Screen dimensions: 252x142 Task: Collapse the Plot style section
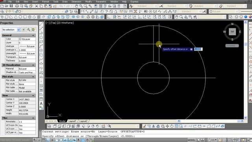pos(33,77)
